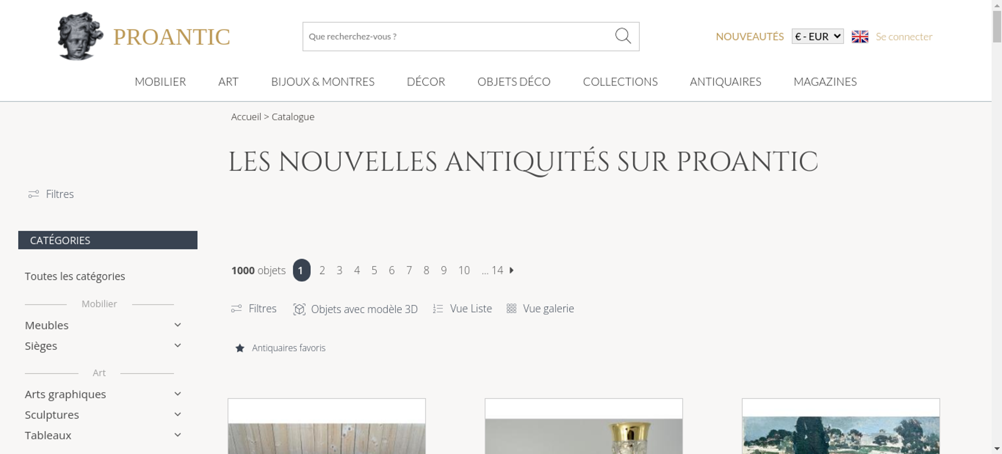Expand the Meubles category
Viewport: 1002px width, 454px height.
point(177,325)
